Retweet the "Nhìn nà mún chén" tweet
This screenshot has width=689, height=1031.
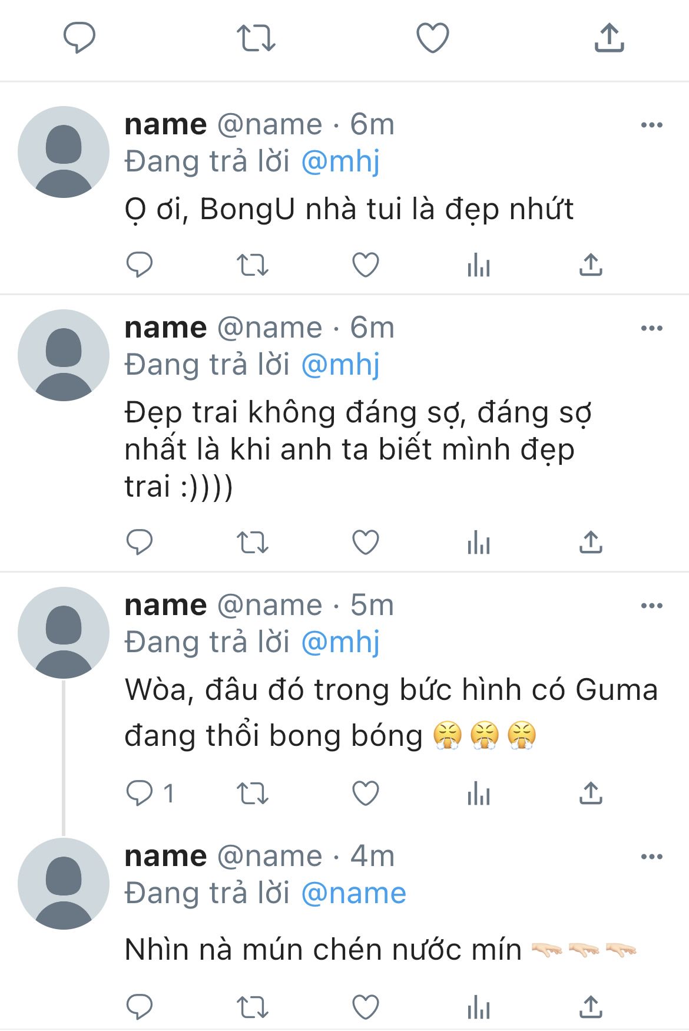[253, 1007]
